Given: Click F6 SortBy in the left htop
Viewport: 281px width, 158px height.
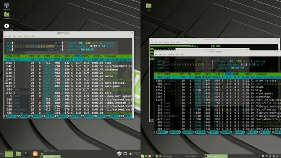Looking at the screenshot, I should [74, 116].
